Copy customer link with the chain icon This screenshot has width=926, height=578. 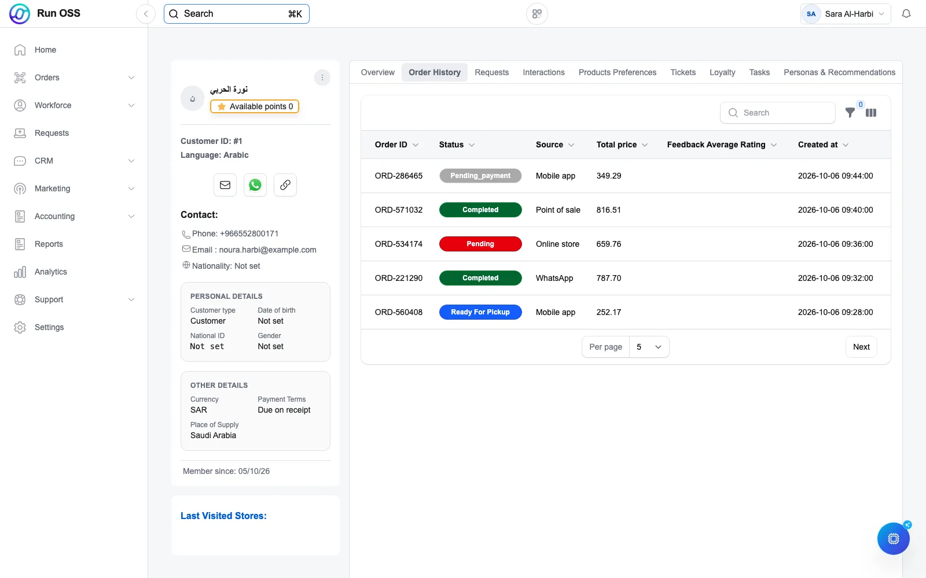285,185
